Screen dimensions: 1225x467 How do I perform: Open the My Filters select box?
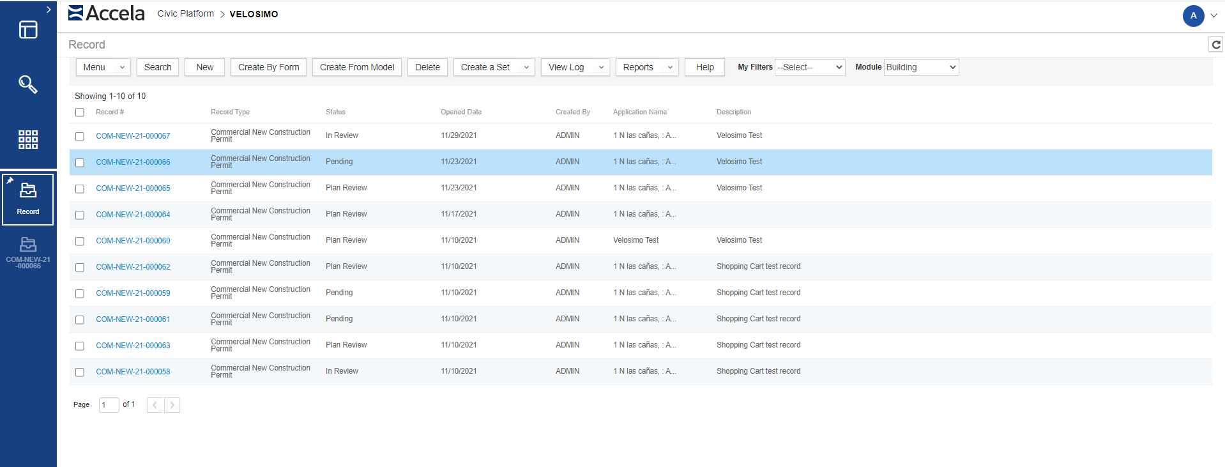[810, 67]
